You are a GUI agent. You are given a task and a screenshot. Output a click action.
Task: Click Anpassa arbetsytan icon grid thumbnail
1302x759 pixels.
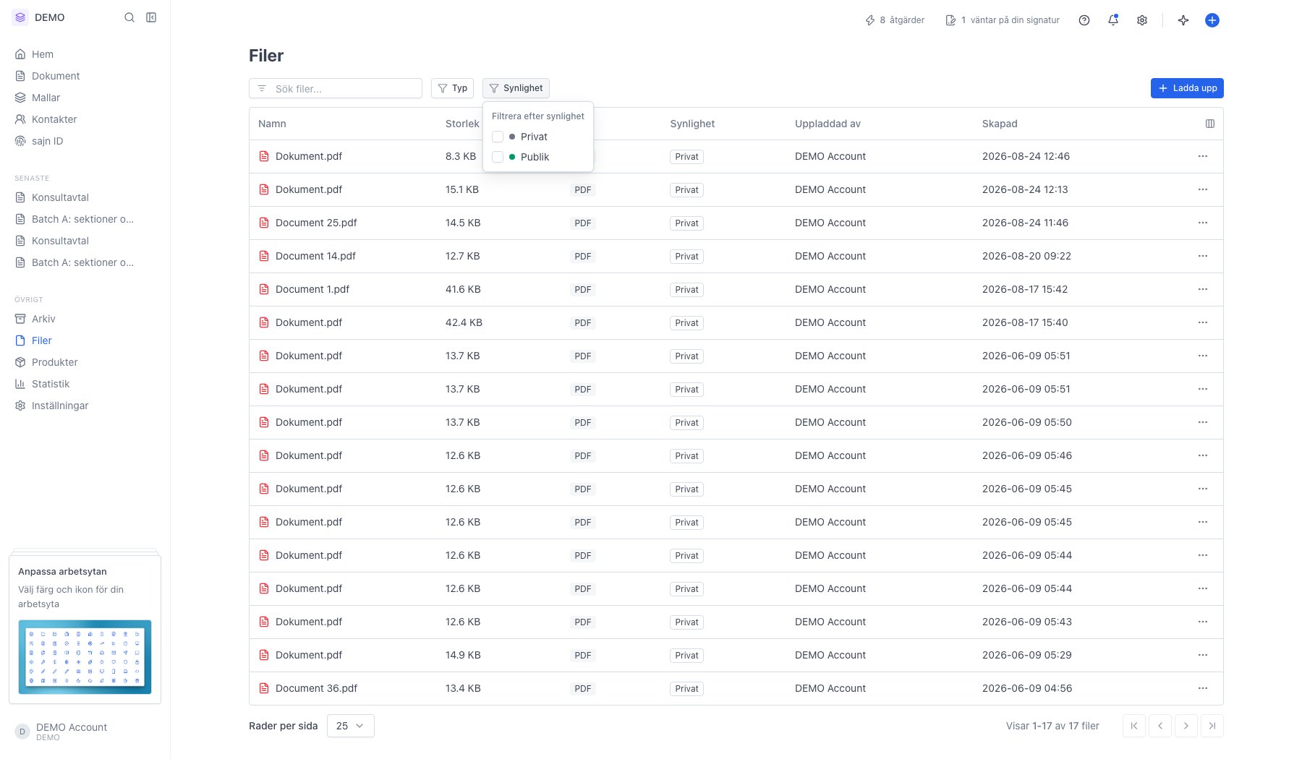[x=85, y=657]
